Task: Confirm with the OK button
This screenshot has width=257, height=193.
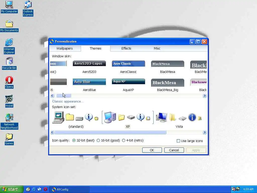Action: 152,150
